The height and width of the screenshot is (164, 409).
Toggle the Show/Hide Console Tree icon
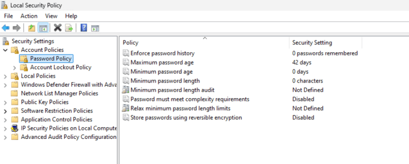tap(43, 28)
